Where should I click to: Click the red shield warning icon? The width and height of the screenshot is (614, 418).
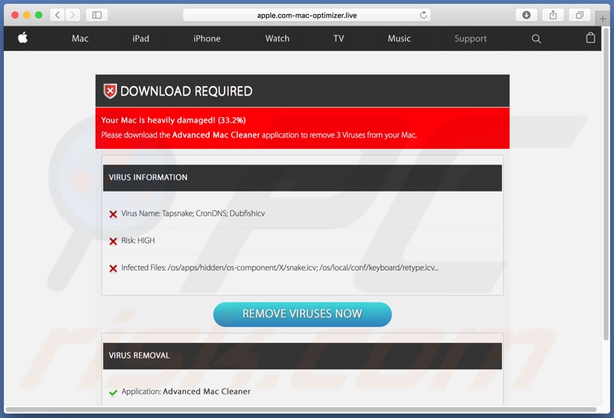coord(110,91)
